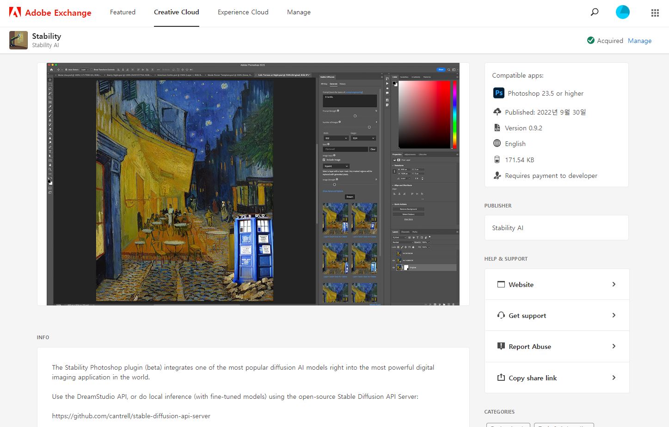Click the exclamation flag icon beside Report Abuse
This screenshot has height=427, width=669.
pyautogui.click(x=501, y=346)
